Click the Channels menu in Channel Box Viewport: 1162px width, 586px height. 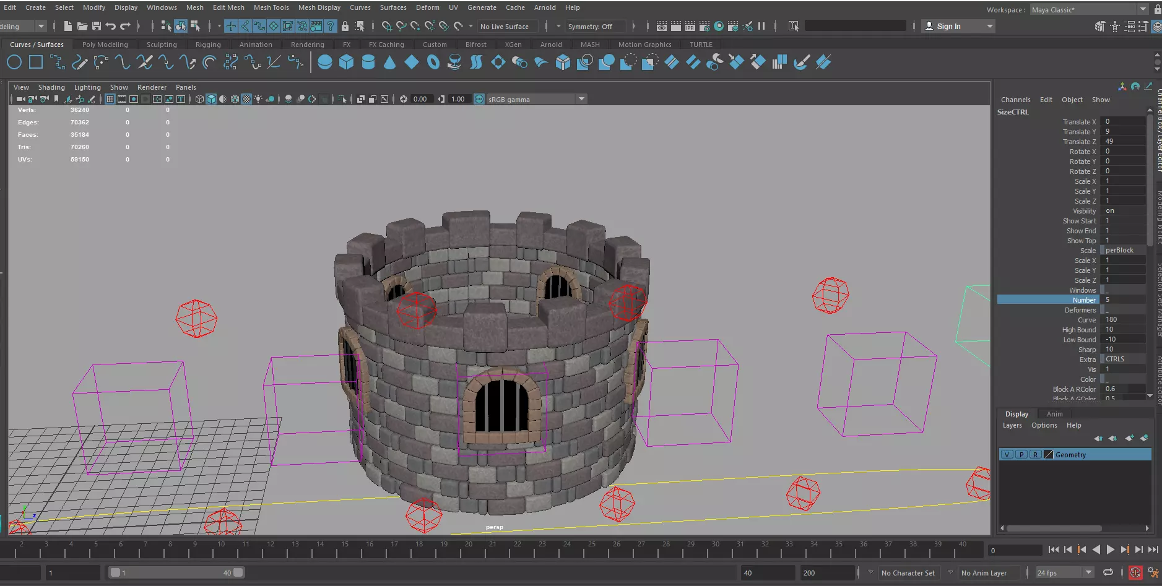coord(1015,100)
